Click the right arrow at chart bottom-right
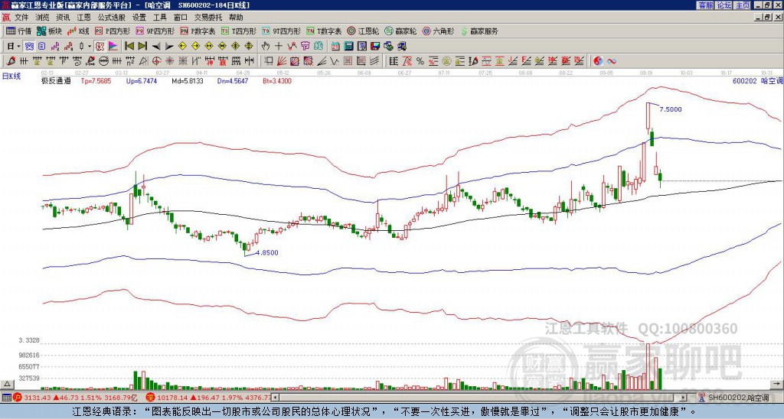Viewport: 784px width, 419px height. (x=778, y=384)
